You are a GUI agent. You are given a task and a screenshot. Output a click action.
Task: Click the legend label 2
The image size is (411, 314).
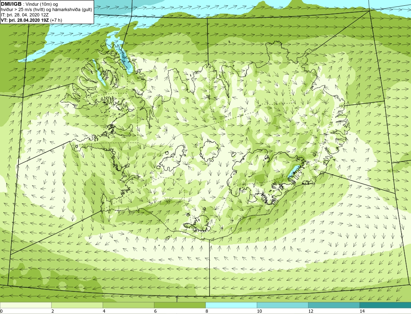coord(53,311)
